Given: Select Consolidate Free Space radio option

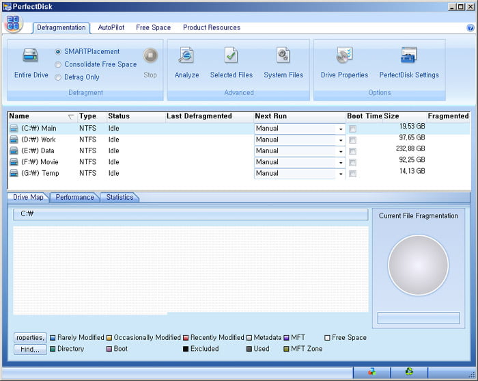Looking at the screenshot, I should click(58, 64).
